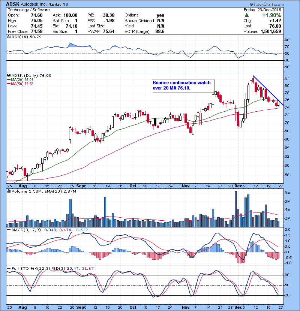Screen dimensions: 300x311
Task: Click the ADSK (Daily) 76.00 chart title
Action: [31, 75]
